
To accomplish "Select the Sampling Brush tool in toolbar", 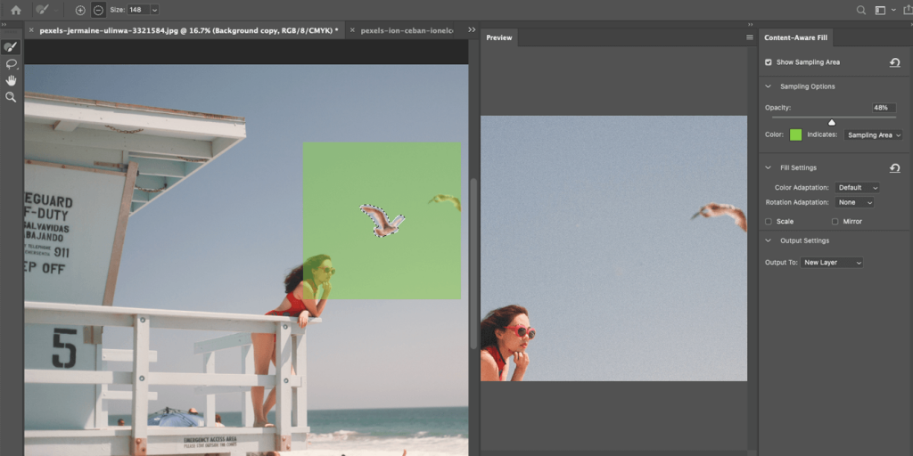I will coord(11,47).
